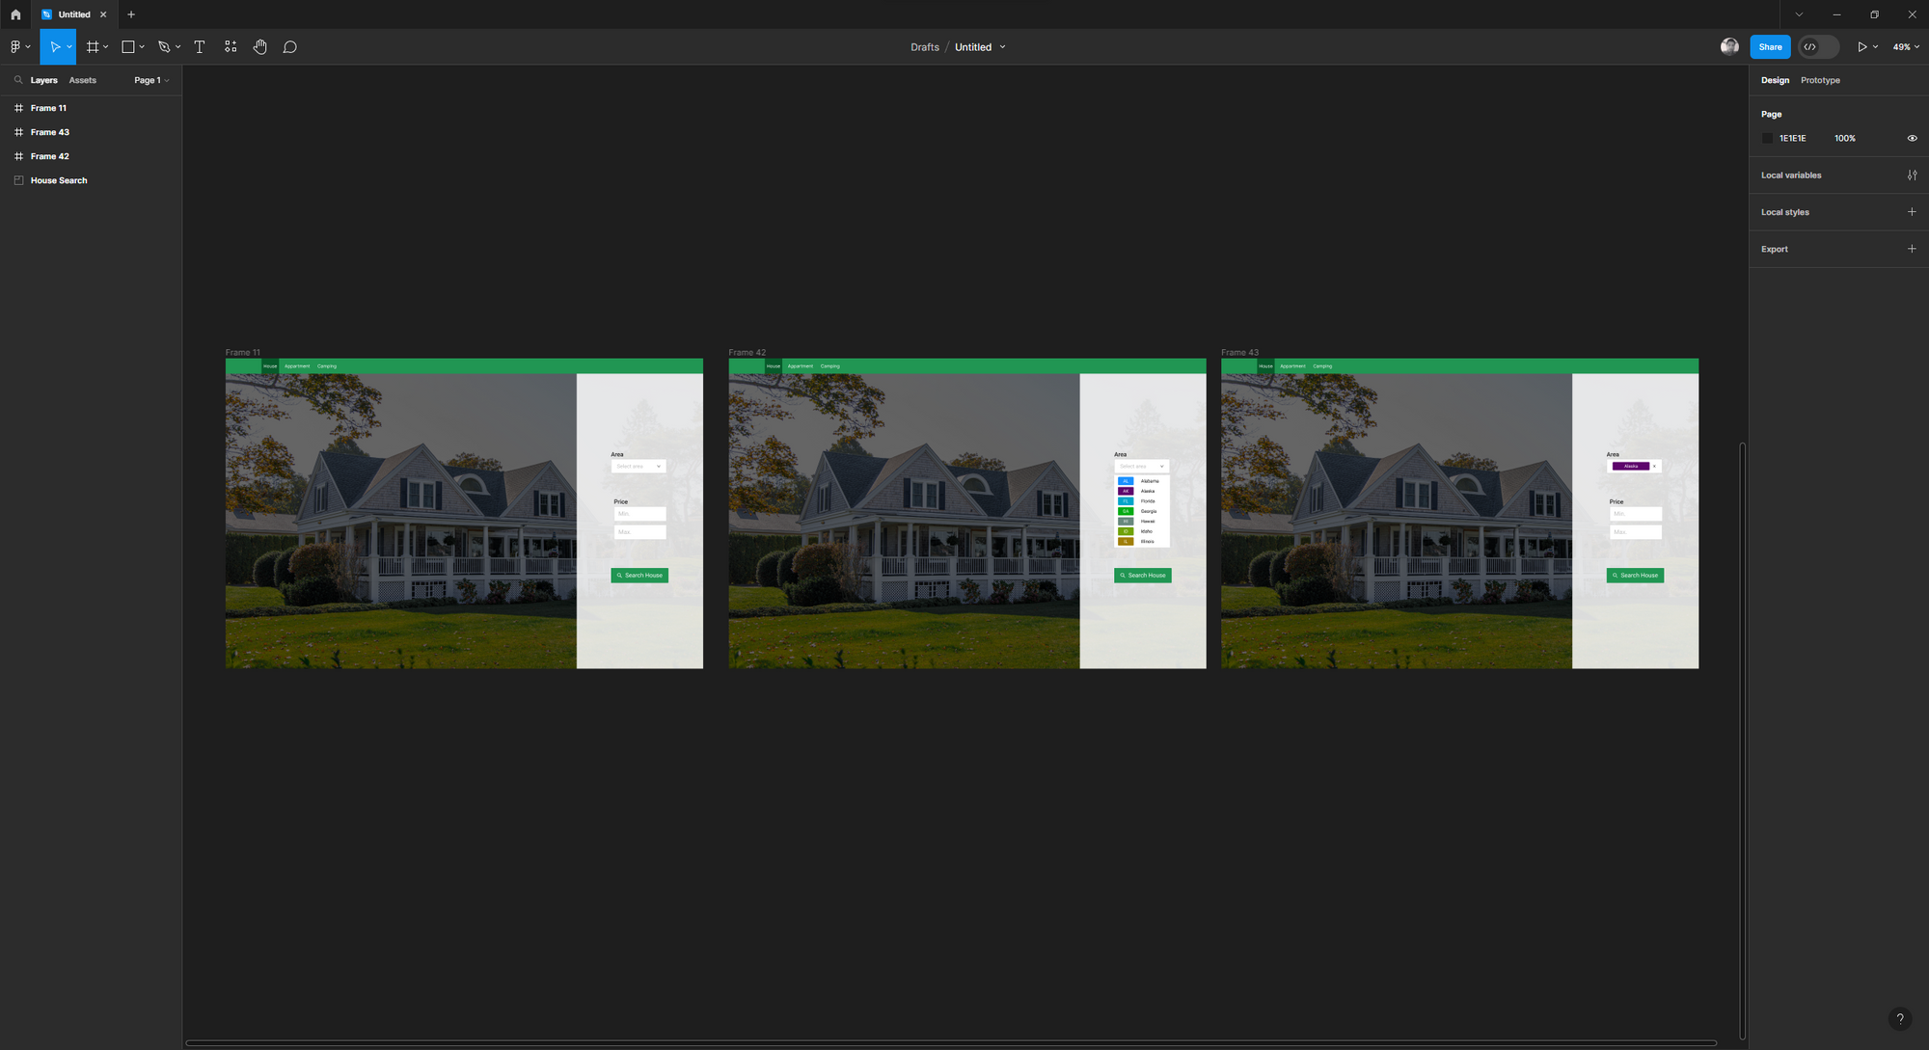Click the Share button

click(x=1770, y=46)
